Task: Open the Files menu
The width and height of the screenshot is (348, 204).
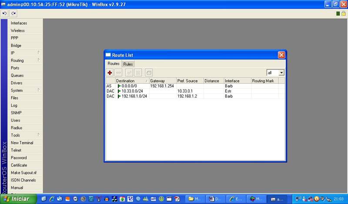Action: [x=25, y=98]
